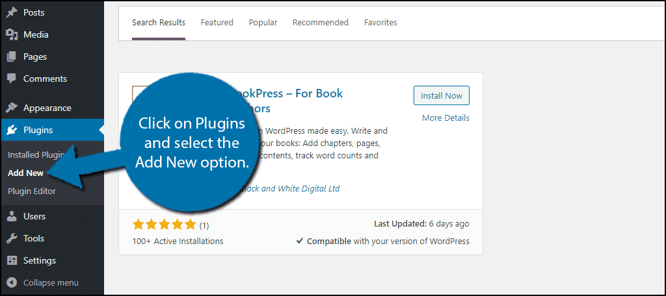Select the Recommended tab
The image size is (666, 296).
pyautogui.click(x=320, y=23)
